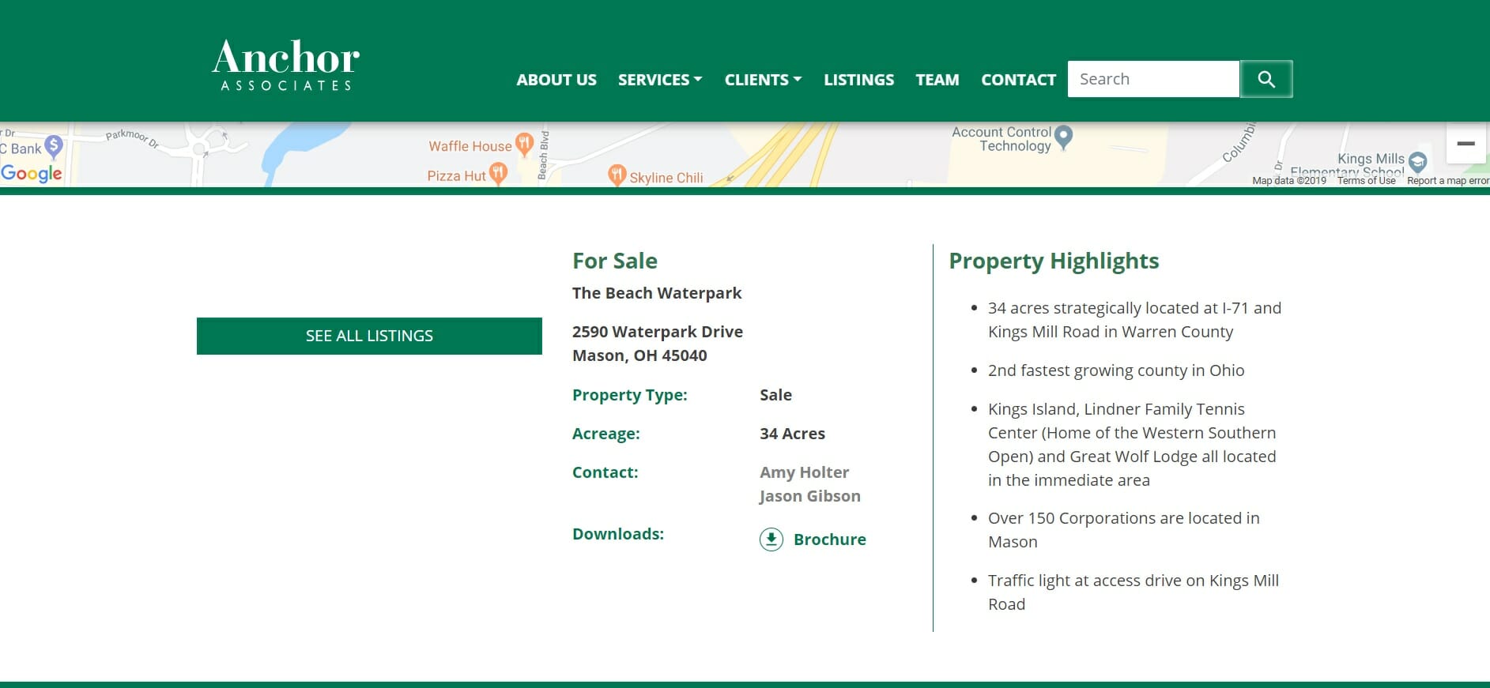The height and width of the screenshot is (688, 1490).
Task: Click the Kings Mills school marker
Action: click(1417, 162)
